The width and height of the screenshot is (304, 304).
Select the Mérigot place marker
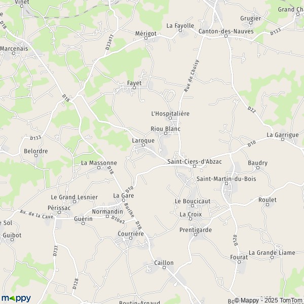(x=146, y=38)
